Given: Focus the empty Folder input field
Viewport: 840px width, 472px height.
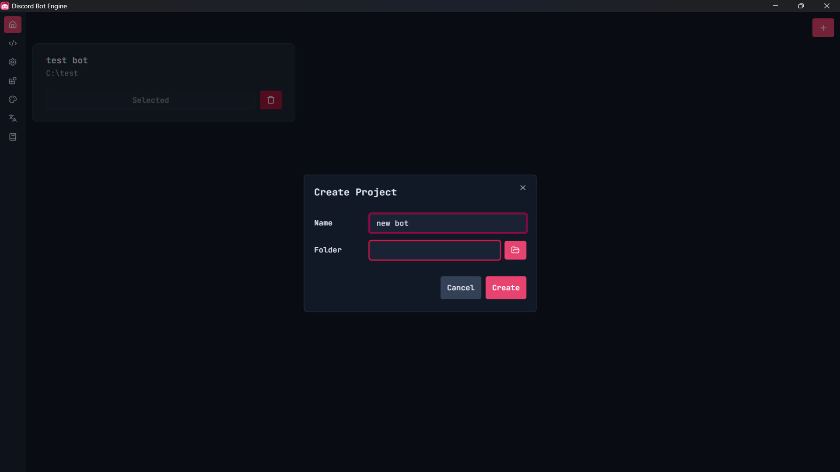Looking at the screenshot, I should point(434,250).
